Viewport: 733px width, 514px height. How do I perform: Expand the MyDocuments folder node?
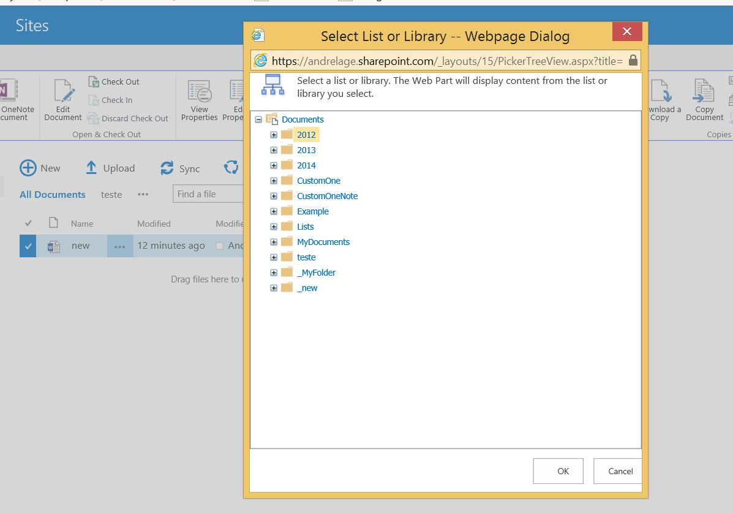click(x=274, y=241)
